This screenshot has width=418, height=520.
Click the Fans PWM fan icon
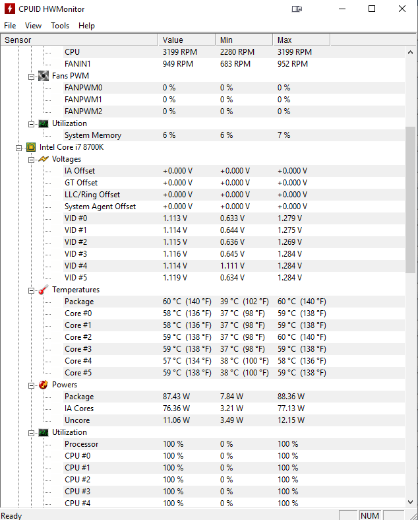tap(44, 76)
